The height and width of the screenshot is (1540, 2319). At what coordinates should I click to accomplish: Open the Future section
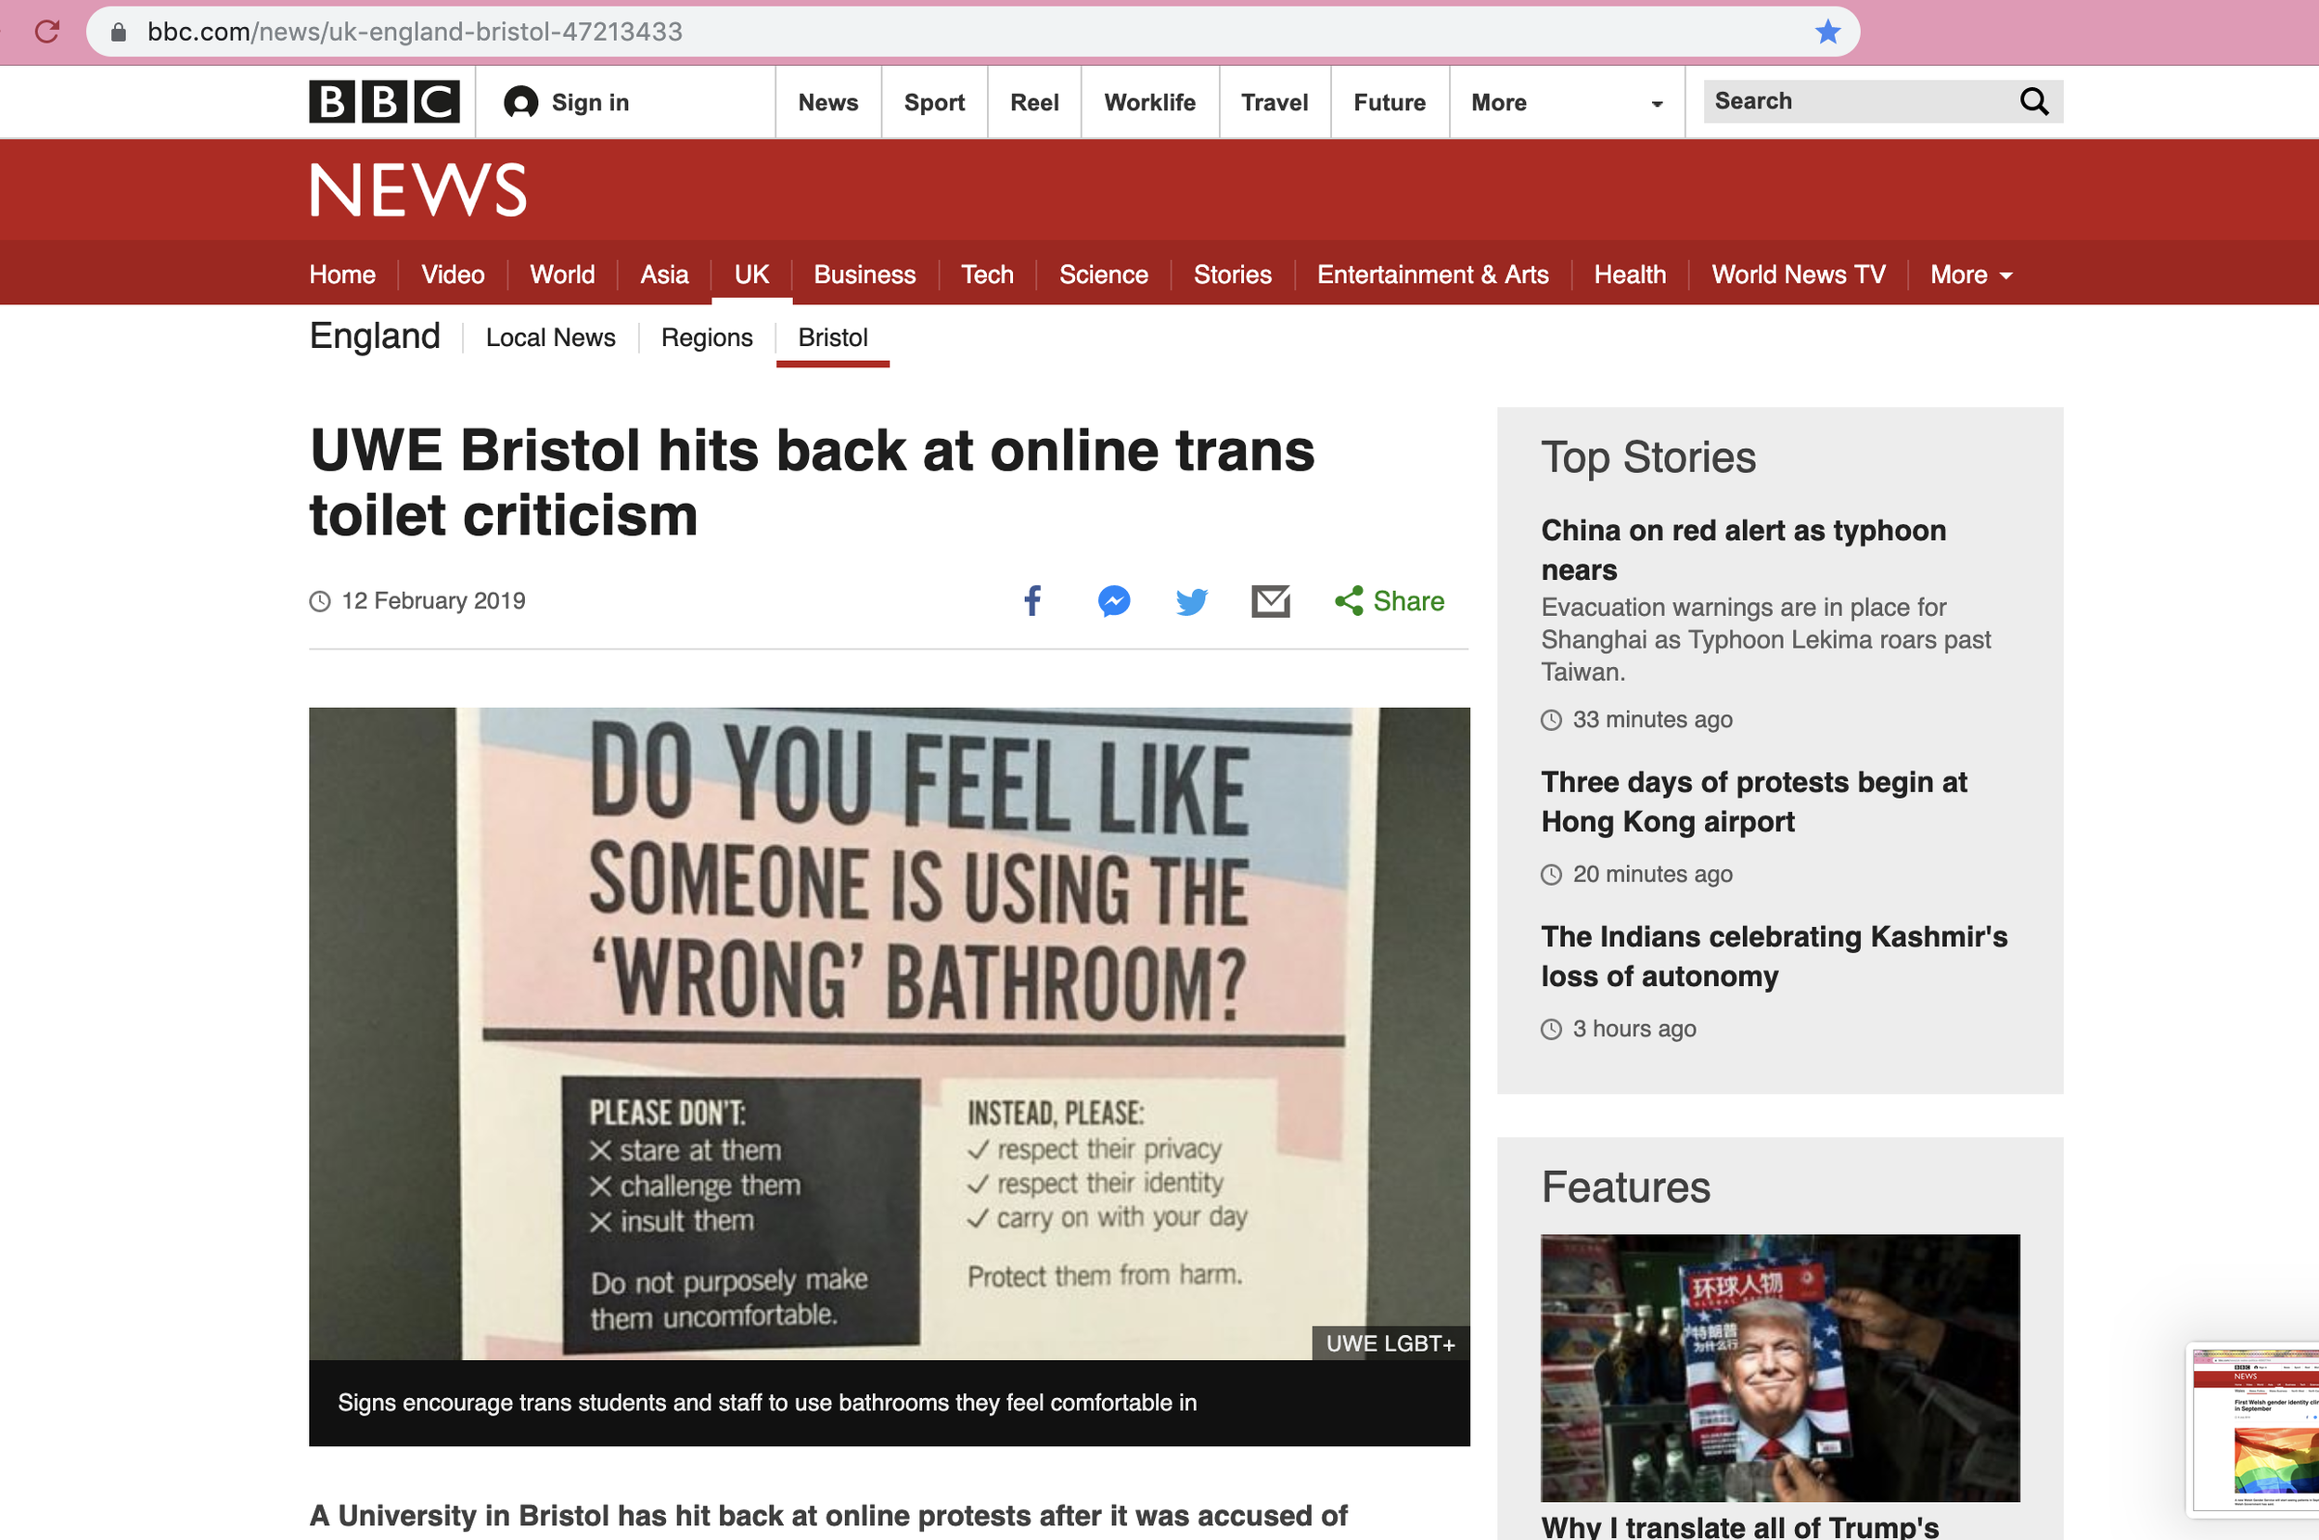click(1389, 102)
